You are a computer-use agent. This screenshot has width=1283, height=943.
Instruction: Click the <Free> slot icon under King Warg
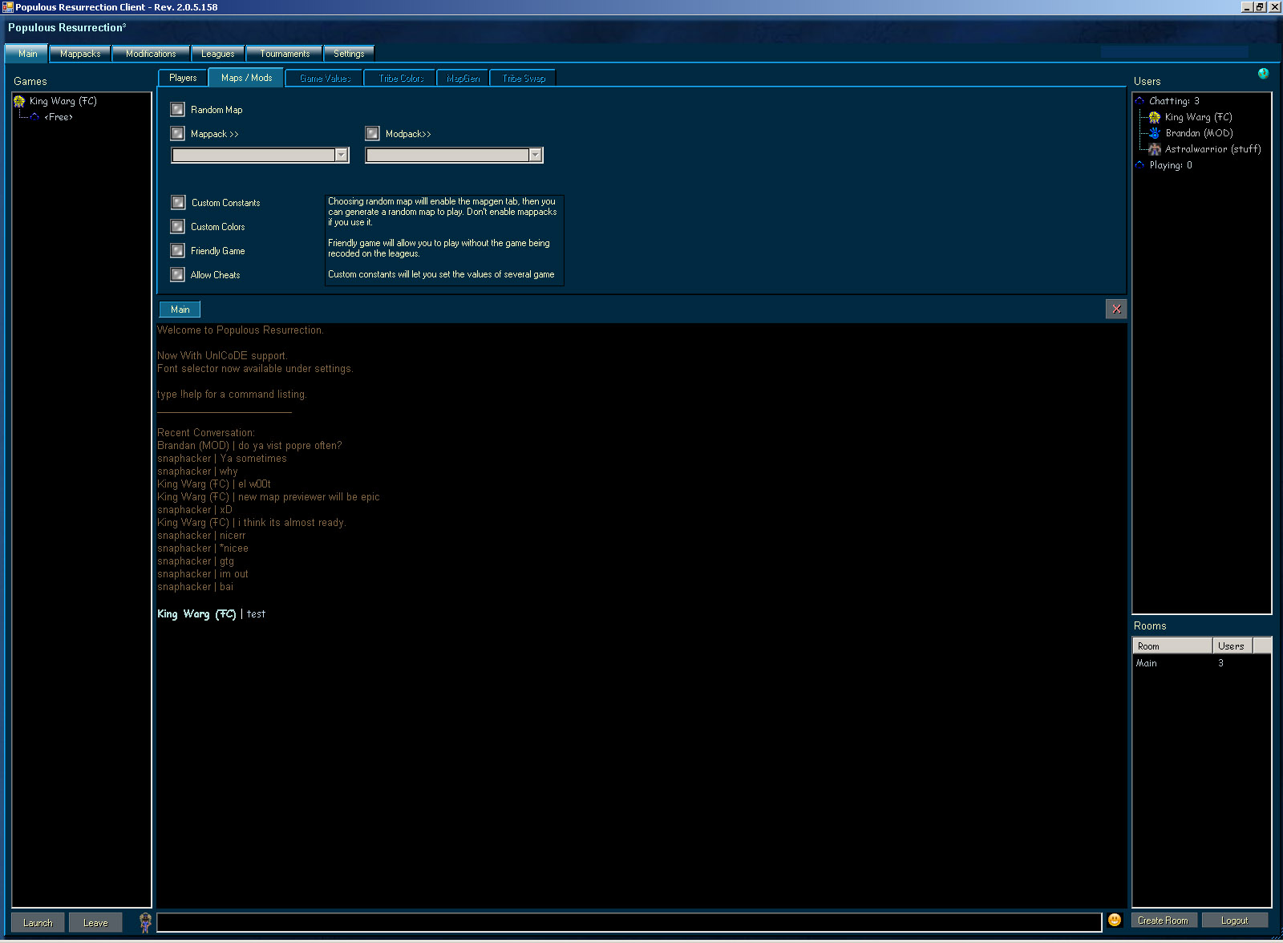tap(34, 117)
